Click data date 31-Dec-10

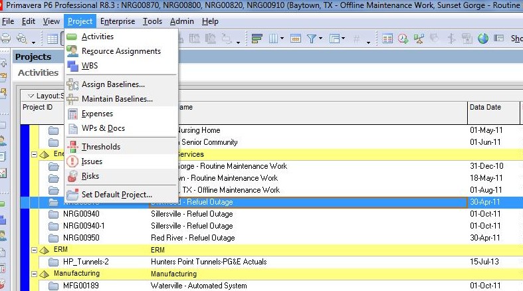pos(486,166)
